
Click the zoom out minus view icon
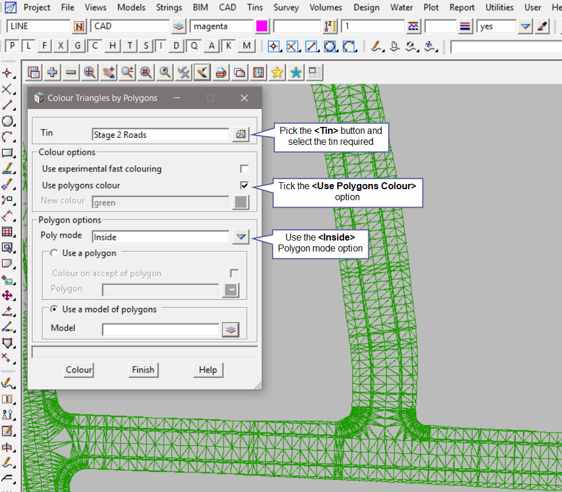pyautogui.click(x=71, y=73)
